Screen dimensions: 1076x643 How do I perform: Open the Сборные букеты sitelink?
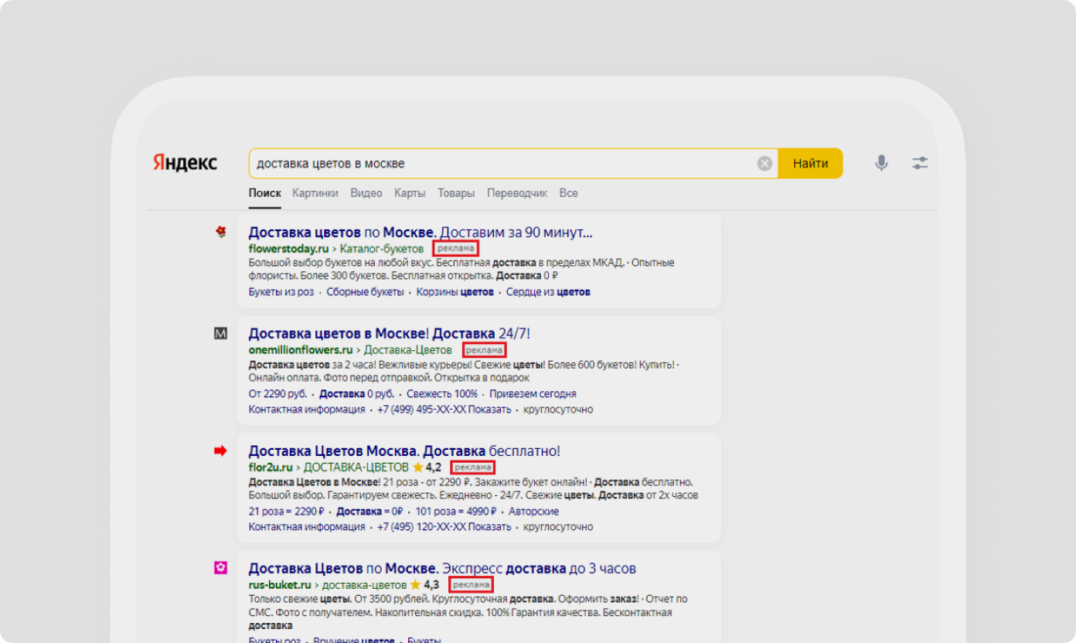[x=365, y=292]
